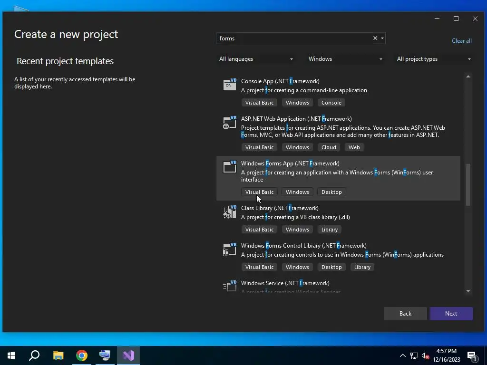Viewport: 487px width, 365px height.
Task: Clear the search text with the X icon
Action: pyautogui.click(x=375, y=38)
